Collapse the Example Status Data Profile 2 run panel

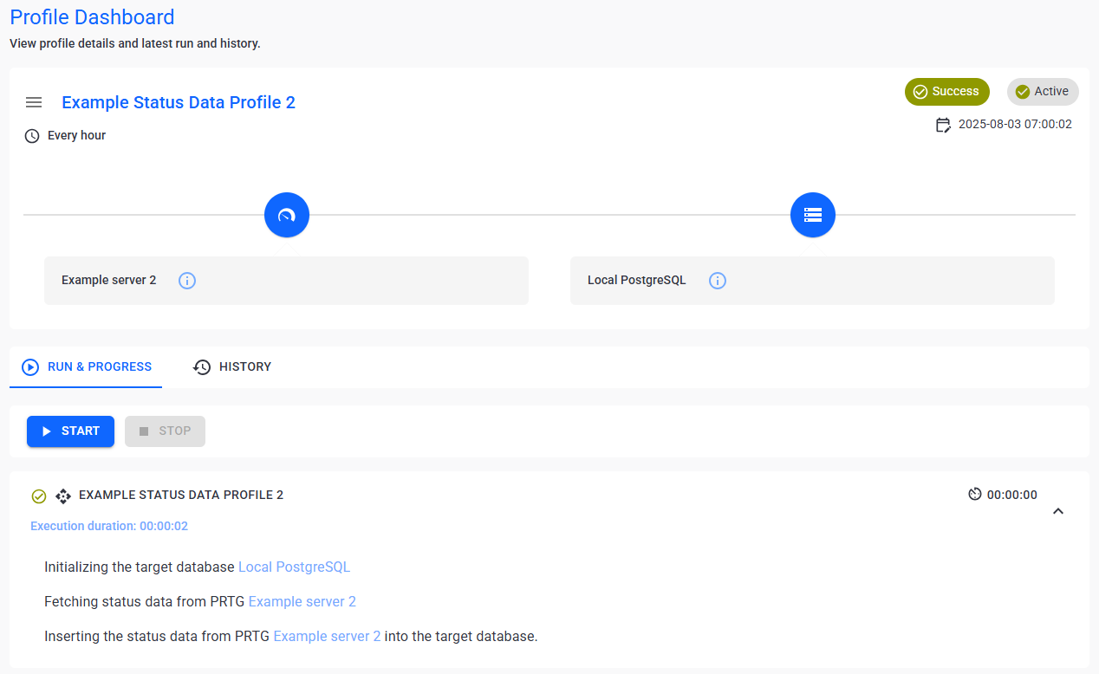1057,511
